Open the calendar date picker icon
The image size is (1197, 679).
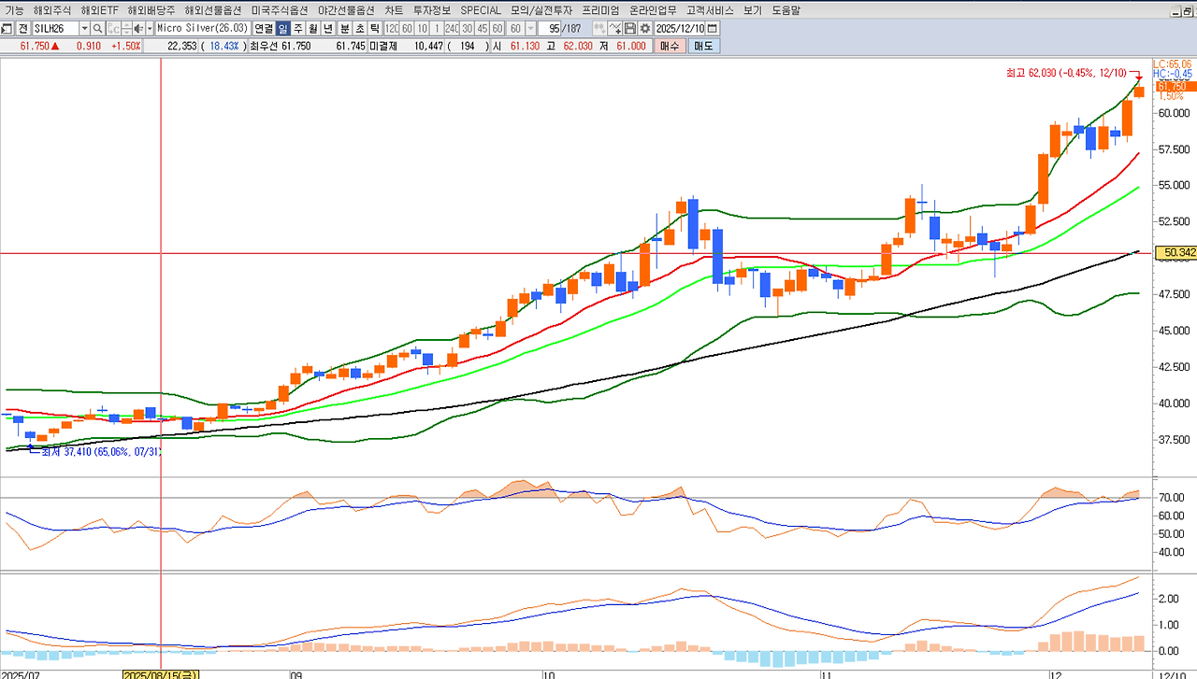[x=713, y=28]
